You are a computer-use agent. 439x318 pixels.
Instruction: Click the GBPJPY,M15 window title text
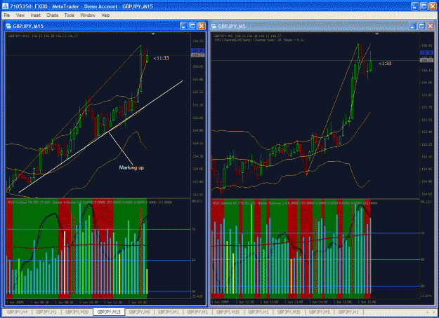tap(28, 26)
